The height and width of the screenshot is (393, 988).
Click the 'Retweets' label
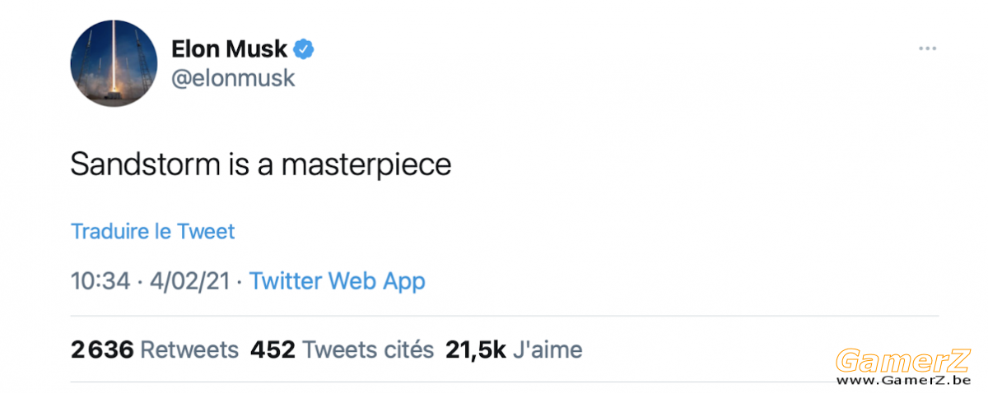pos(189,349)
